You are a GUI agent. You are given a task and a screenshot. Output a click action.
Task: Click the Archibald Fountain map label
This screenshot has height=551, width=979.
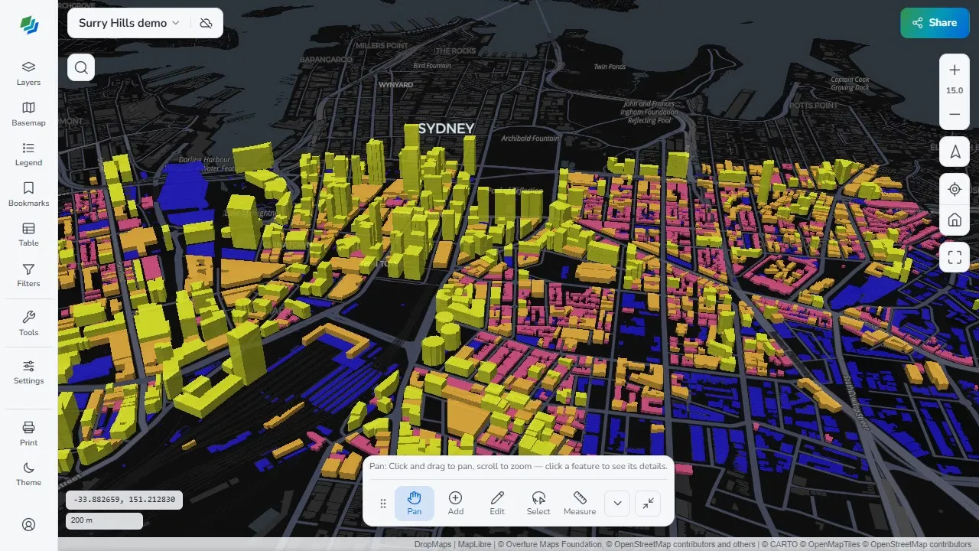point(530,139)
